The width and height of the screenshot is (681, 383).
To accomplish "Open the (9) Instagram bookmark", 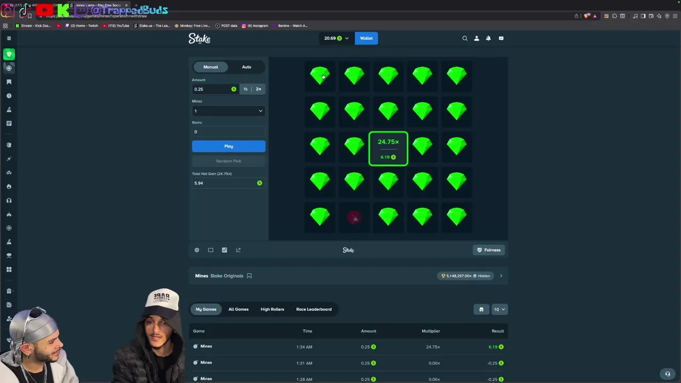I will point(255,26).
